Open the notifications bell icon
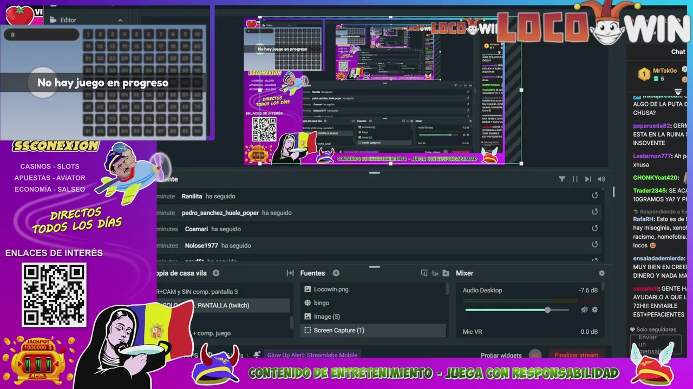 (x=257, y=355)
